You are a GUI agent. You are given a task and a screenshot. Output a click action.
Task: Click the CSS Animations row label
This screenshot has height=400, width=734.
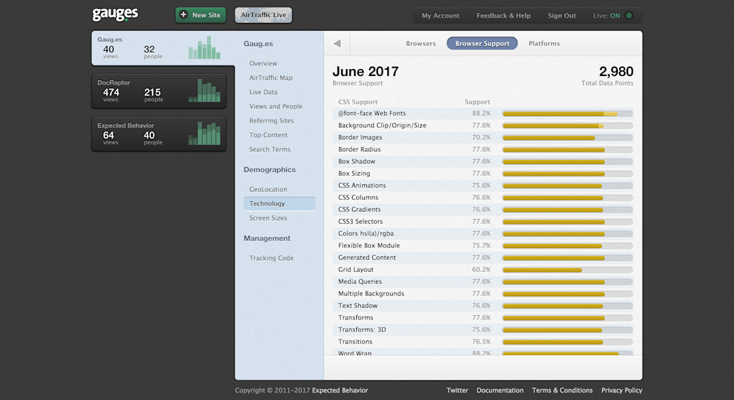click(x=362, y=185)
